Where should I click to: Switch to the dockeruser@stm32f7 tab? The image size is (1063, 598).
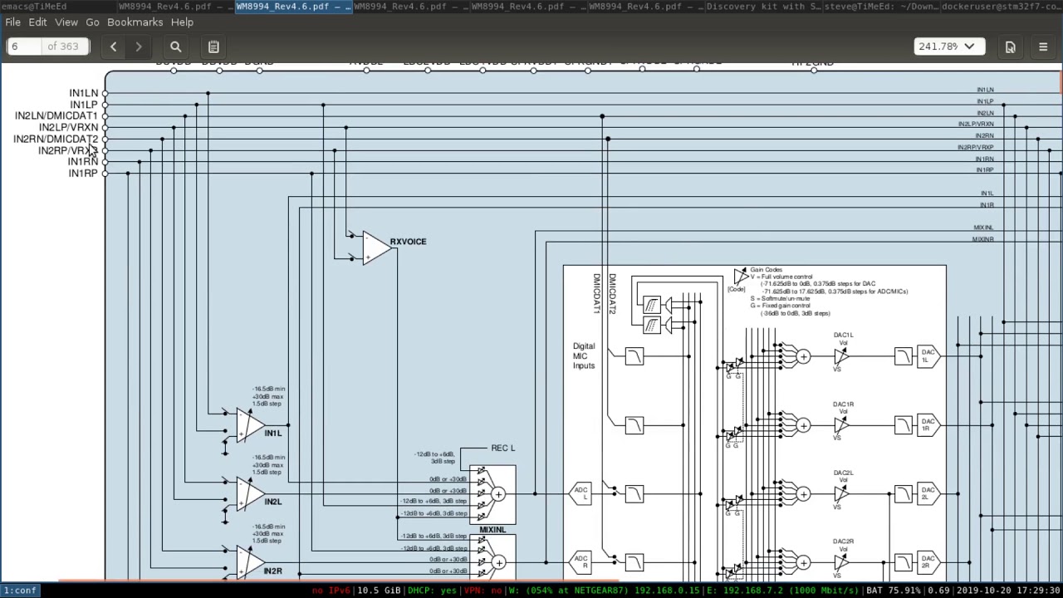tap(1002, 6)
